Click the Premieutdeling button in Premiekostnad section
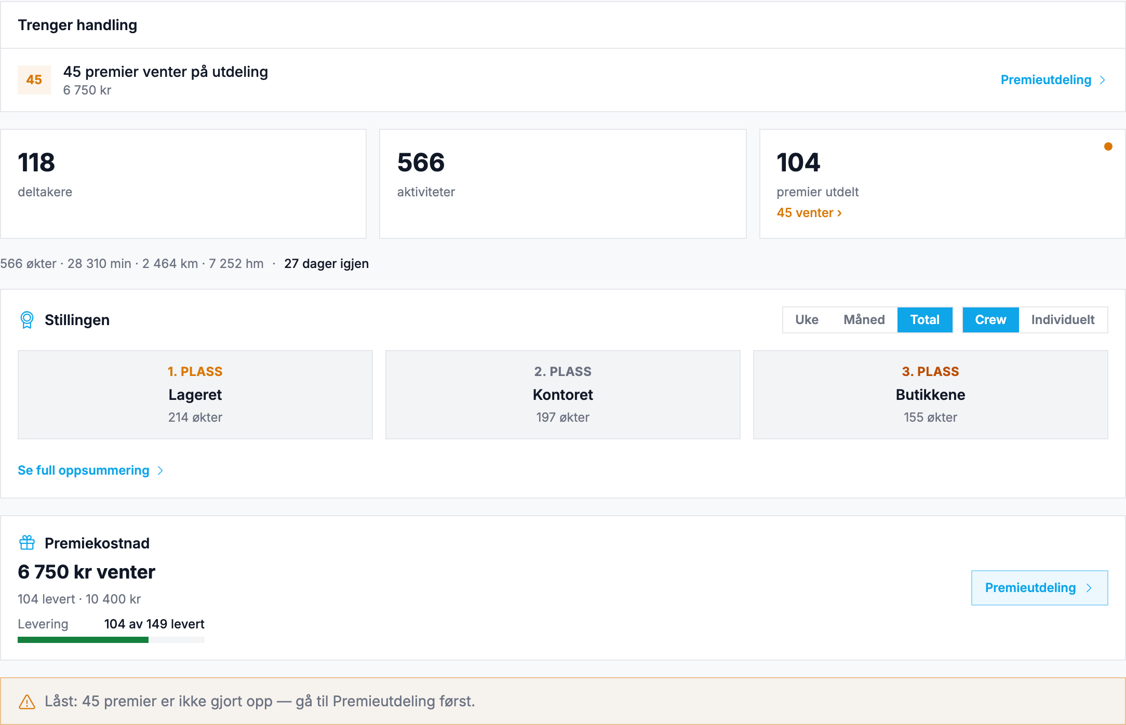Screen dimensions: 1126x725 (1039, 588)
